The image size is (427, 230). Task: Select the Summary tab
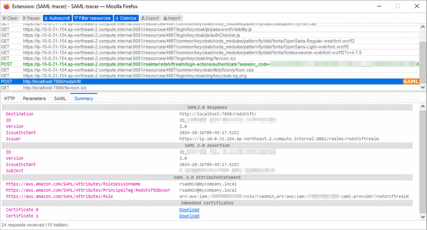click(84, 99)
